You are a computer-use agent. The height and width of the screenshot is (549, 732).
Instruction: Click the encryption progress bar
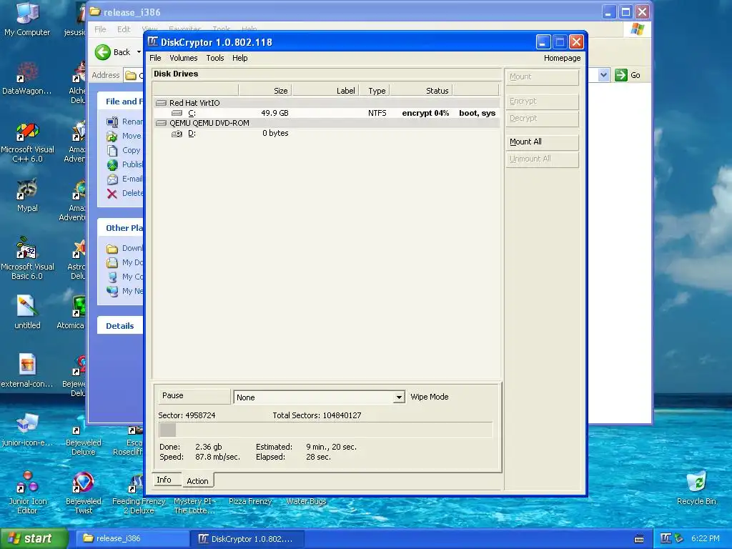tap(325, 430)
